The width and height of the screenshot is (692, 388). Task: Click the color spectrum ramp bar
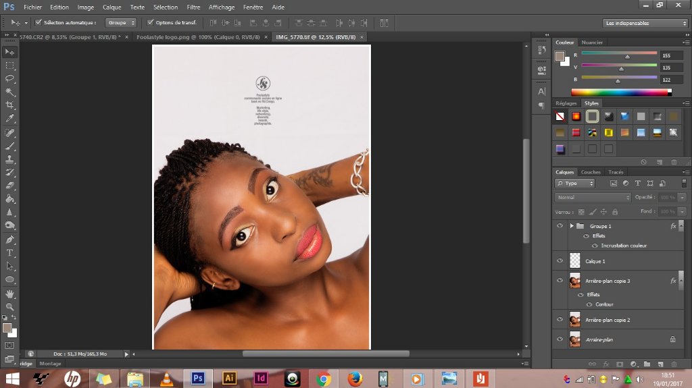[x=621, y=92]
